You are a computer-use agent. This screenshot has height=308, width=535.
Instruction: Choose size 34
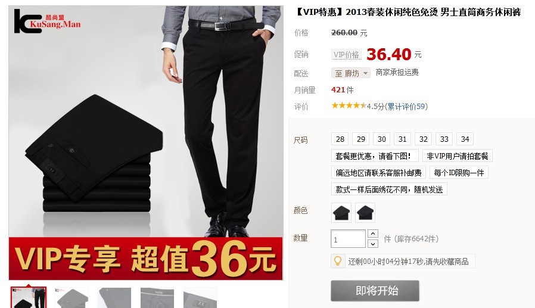point(465,139)
